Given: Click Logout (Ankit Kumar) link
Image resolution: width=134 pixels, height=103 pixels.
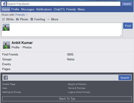Looking at the screenshot, I should click(79, 92).
